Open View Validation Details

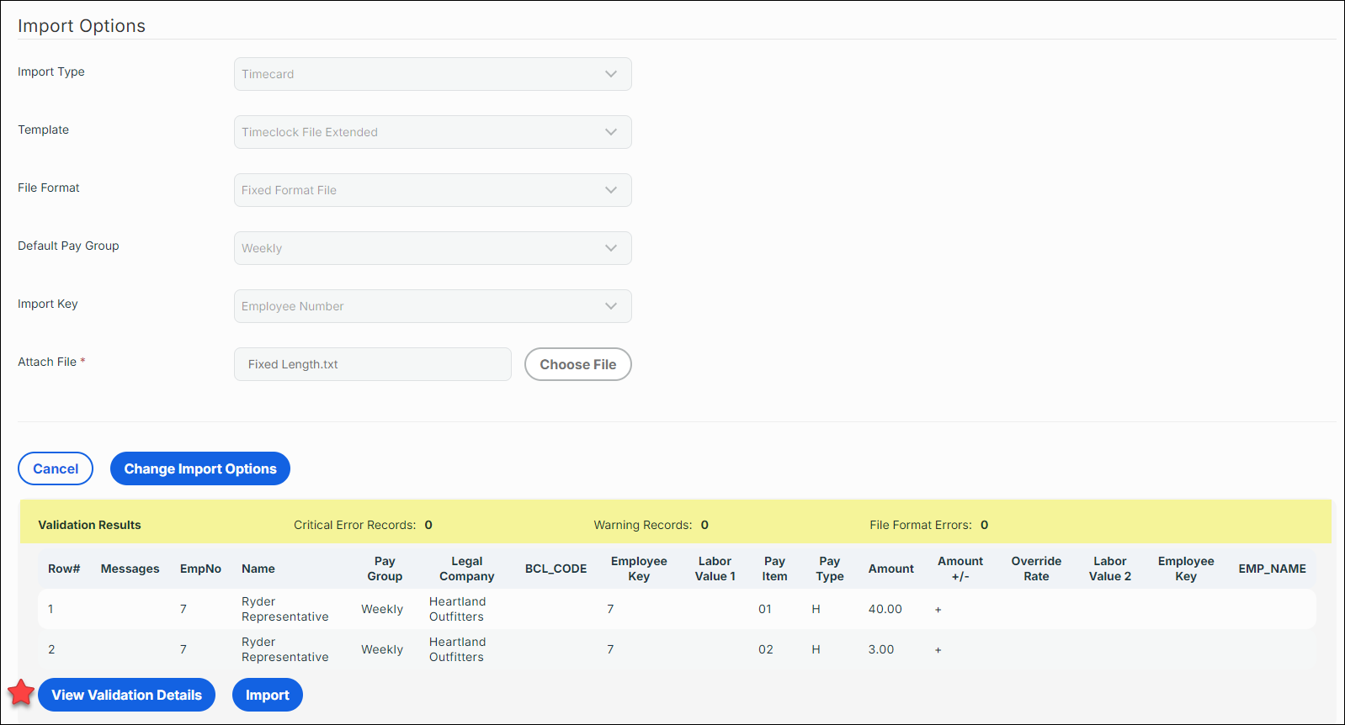(126, 695)
